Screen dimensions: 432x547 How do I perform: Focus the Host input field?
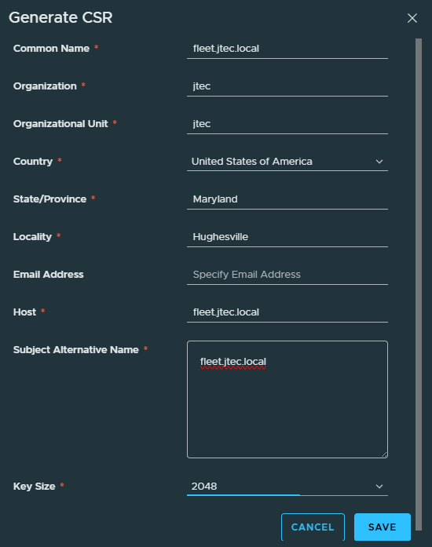[x=287, y=312]
